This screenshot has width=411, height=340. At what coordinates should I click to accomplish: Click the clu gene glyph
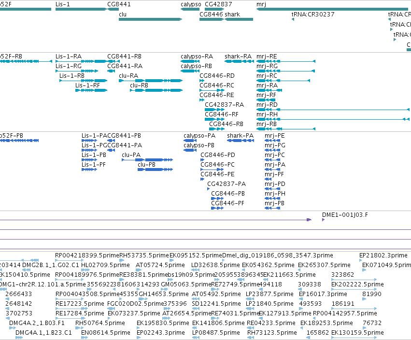pyautogui.click(x=150, y=19)
